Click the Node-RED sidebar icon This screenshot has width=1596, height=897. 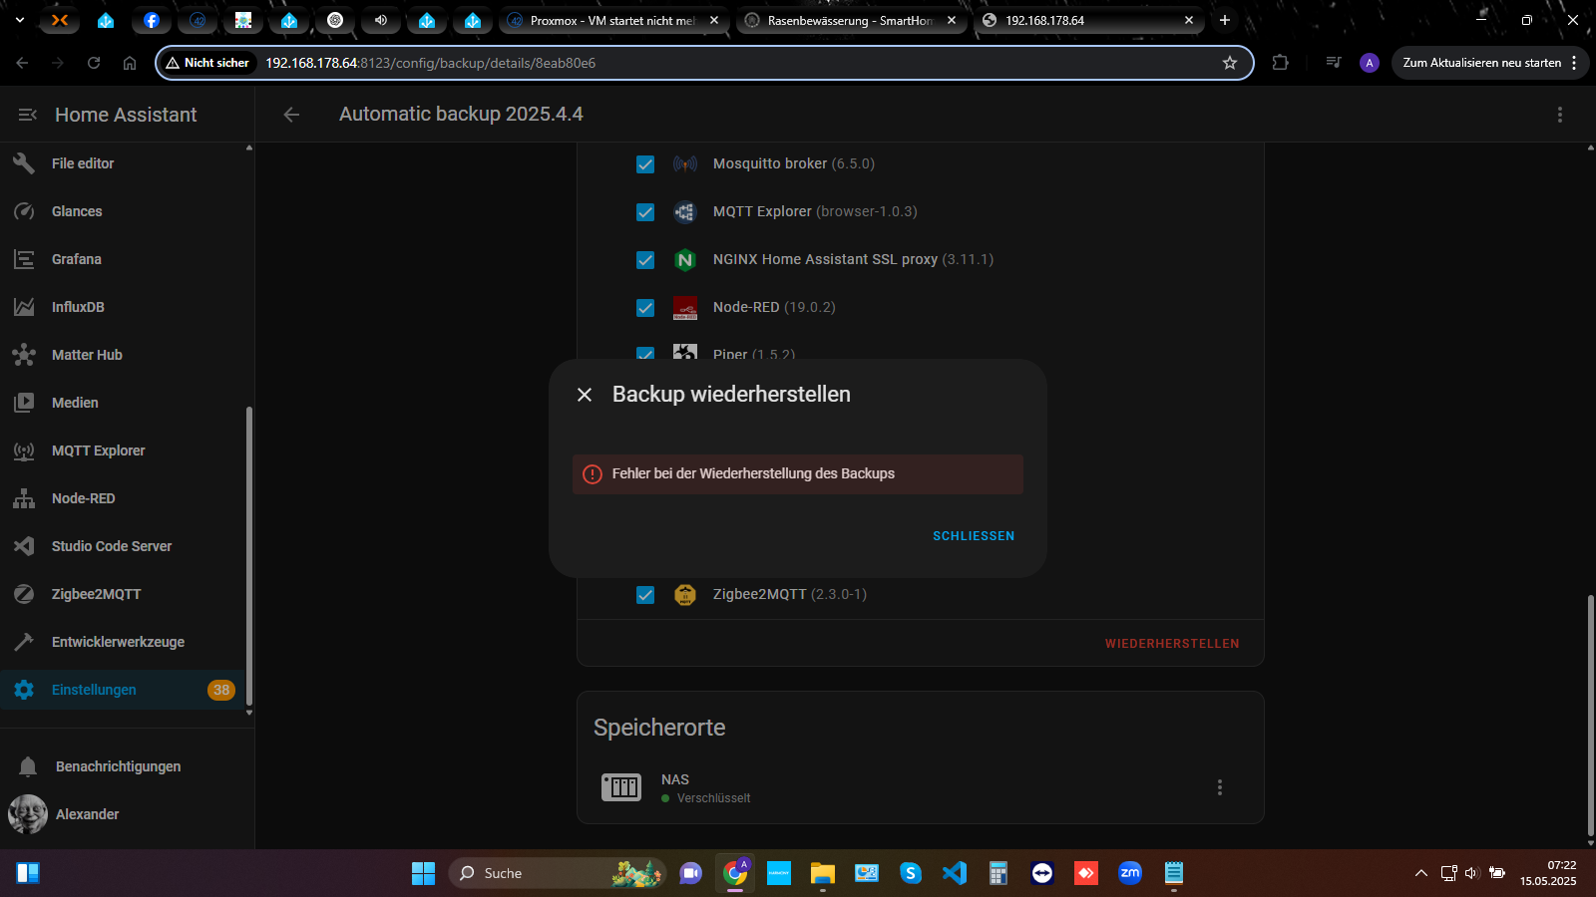(24, 498)
